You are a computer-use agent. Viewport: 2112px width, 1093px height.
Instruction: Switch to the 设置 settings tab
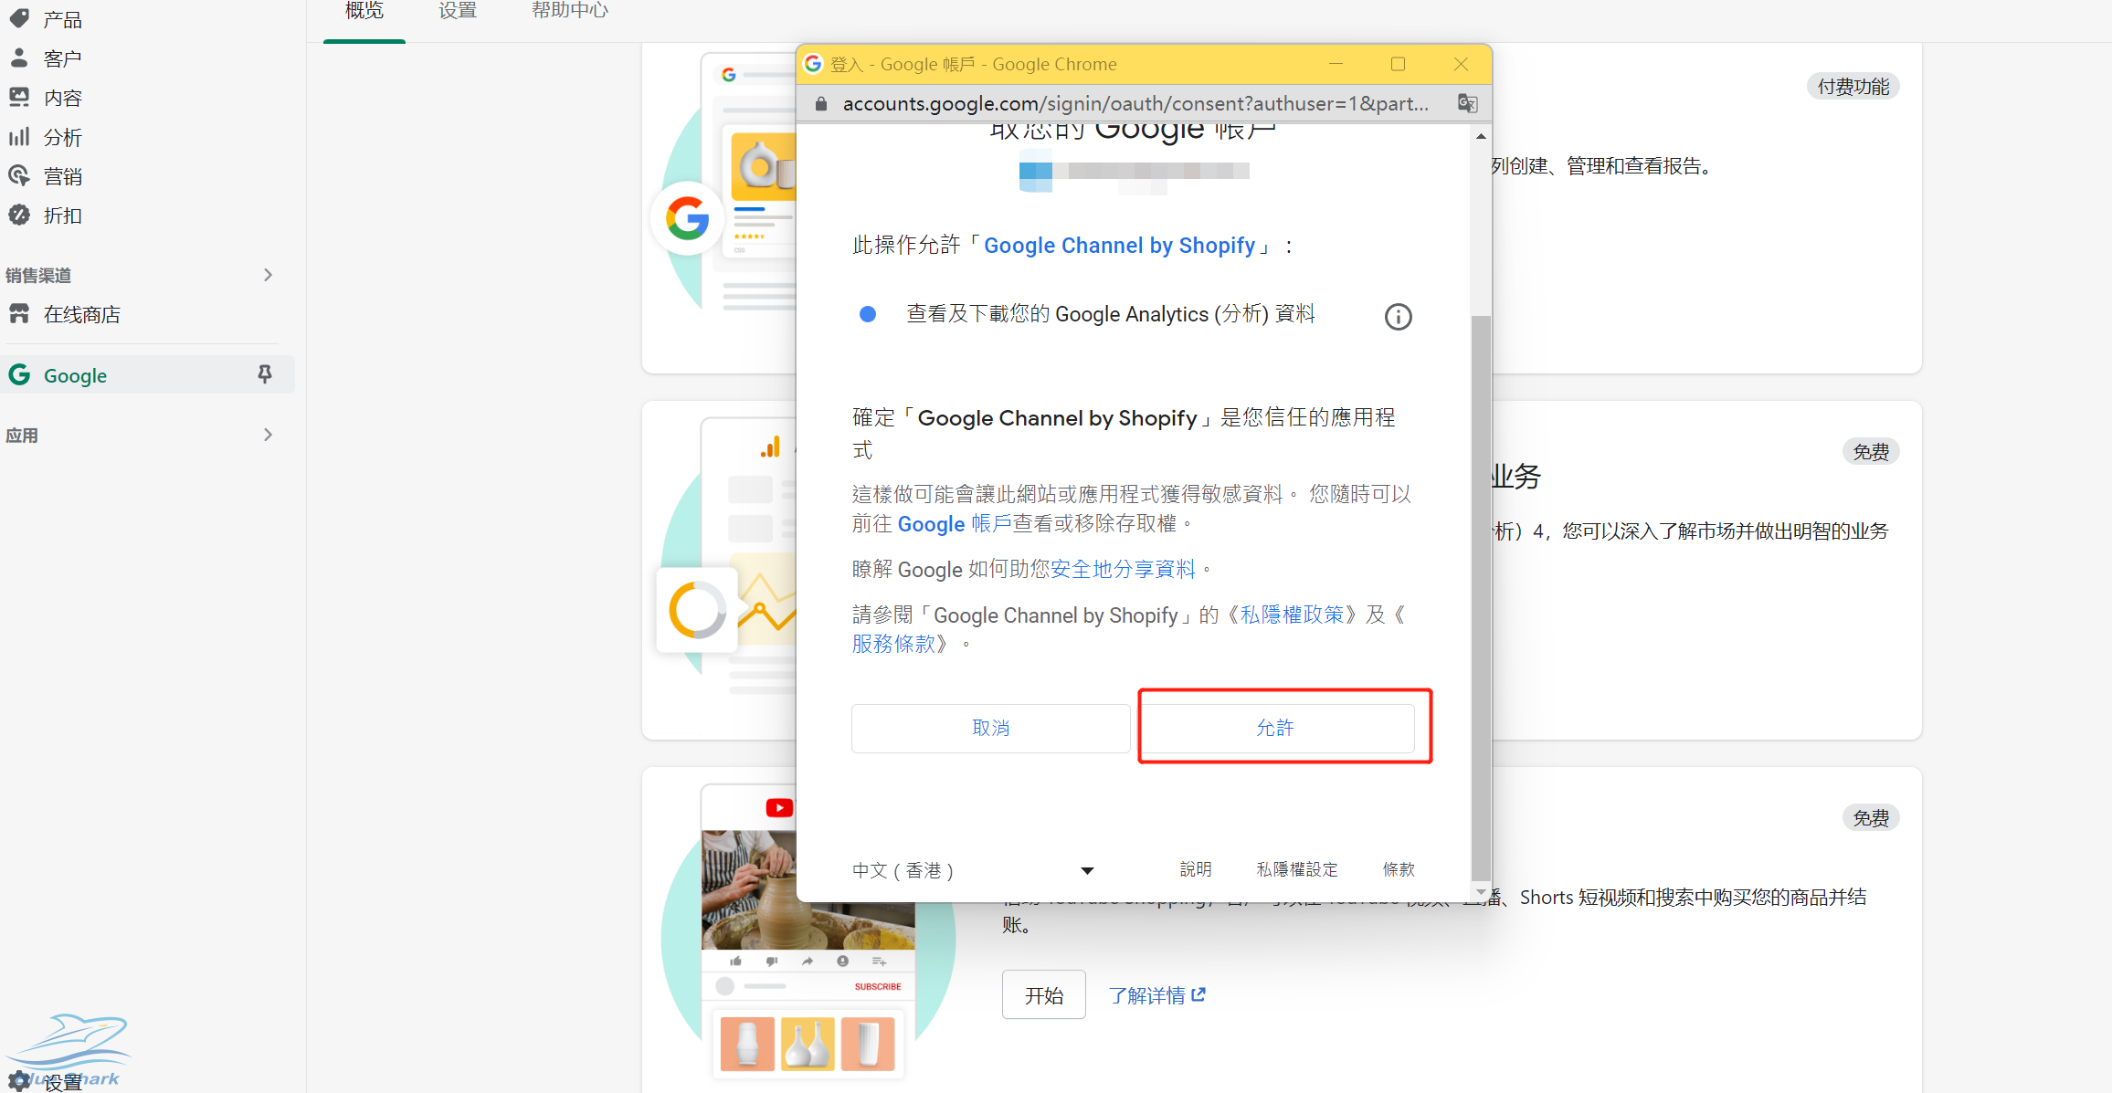tap(458, 11)
